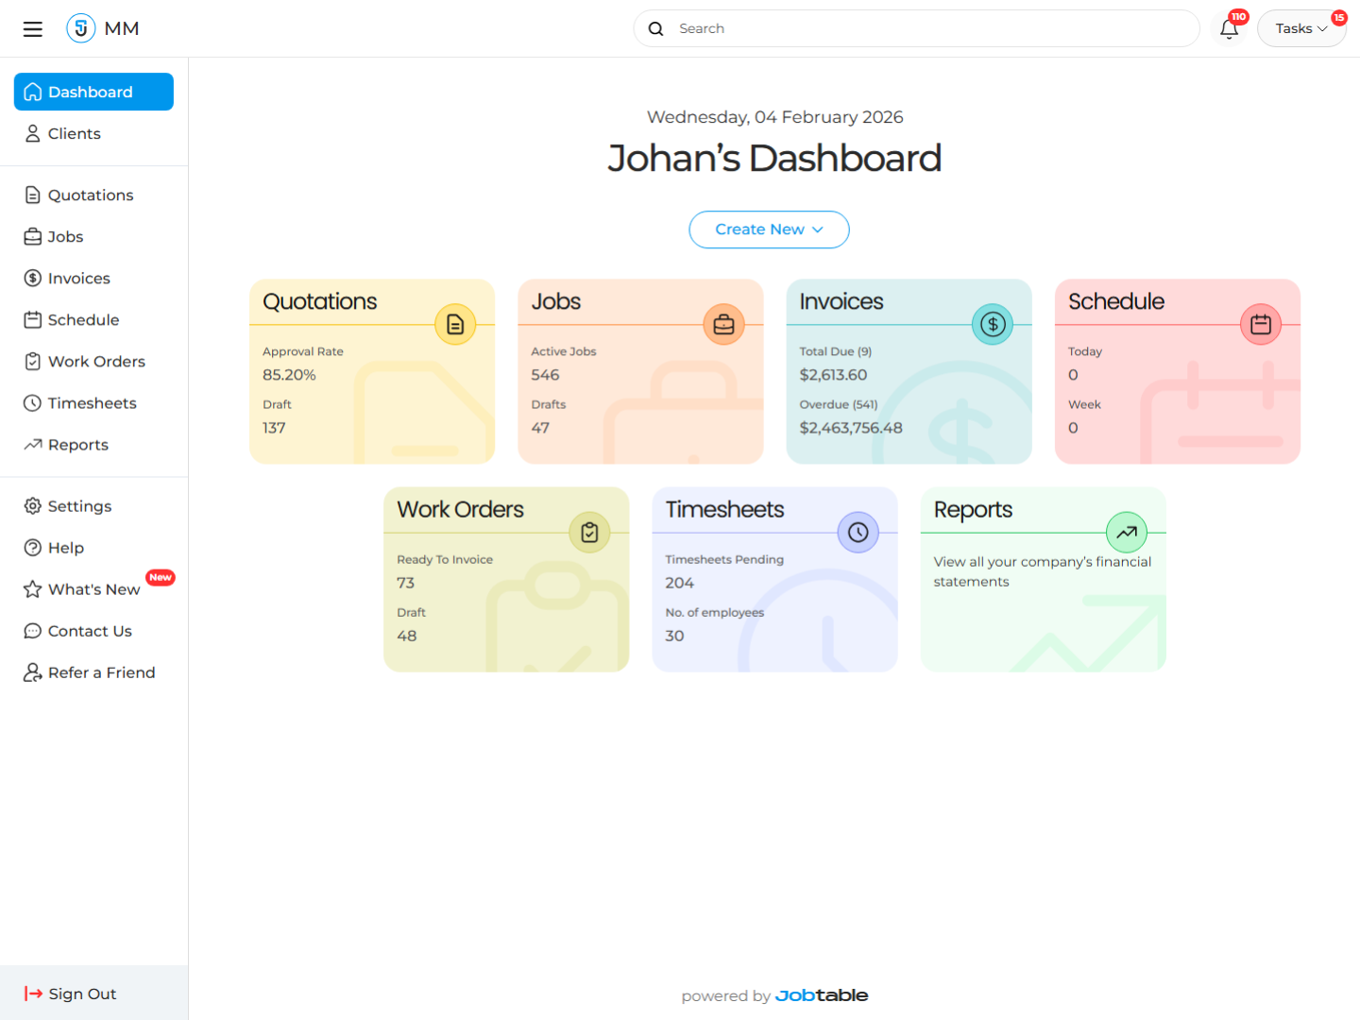Click the Work Orders clipboard icon
Viewport: 1360px width, 1020px height.
click(x=589, y=533)
